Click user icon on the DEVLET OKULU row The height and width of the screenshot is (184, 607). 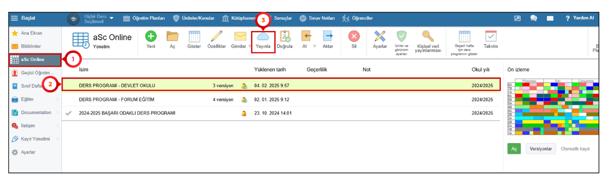tap(244, 86)
